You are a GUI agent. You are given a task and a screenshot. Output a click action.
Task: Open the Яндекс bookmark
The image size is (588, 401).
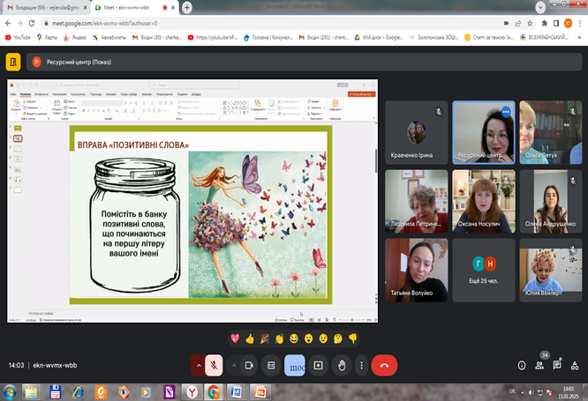pyautogui.click(x=75, y=37)
